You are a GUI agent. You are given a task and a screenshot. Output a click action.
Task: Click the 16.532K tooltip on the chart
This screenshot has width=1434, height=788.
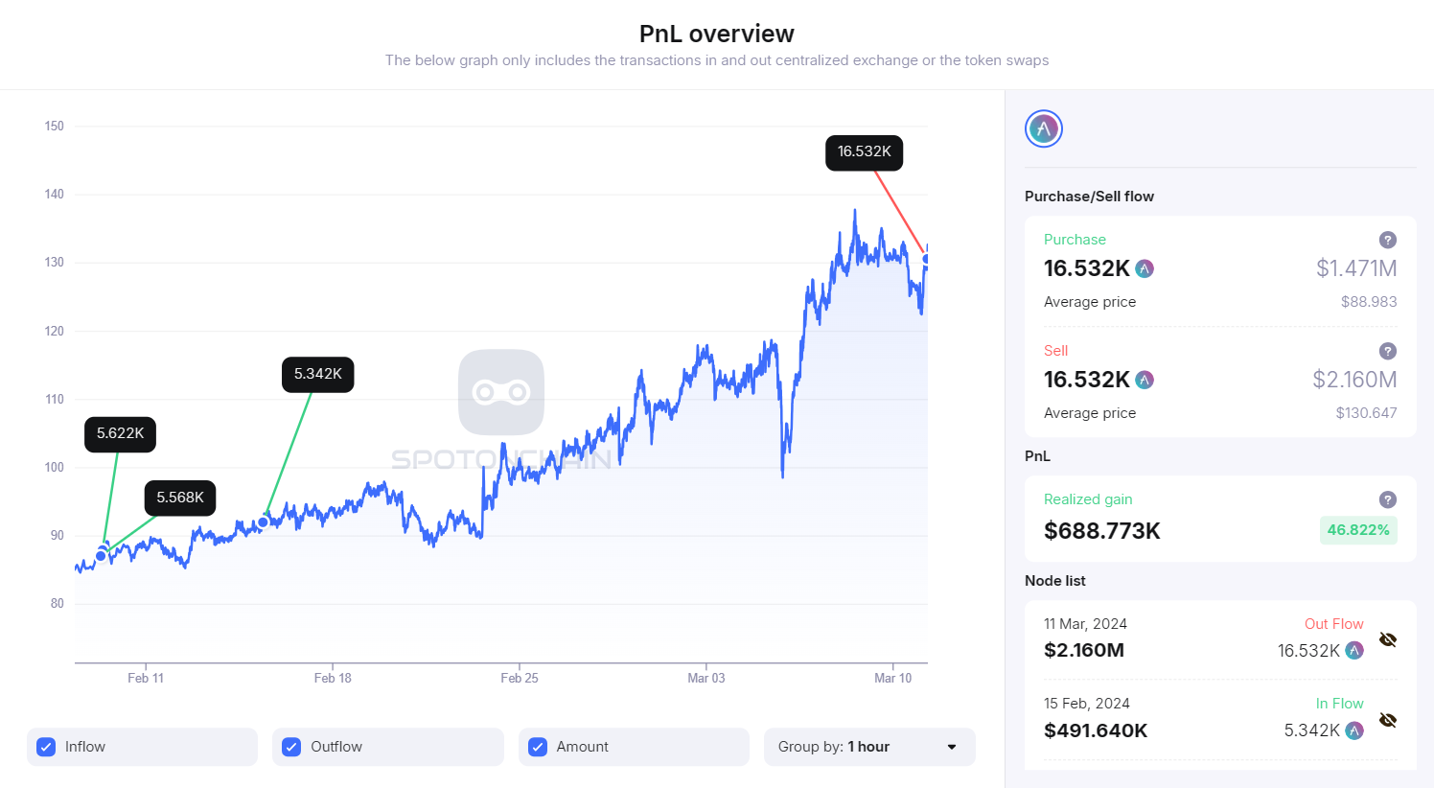pyautogui.click(x=863, y=152)
